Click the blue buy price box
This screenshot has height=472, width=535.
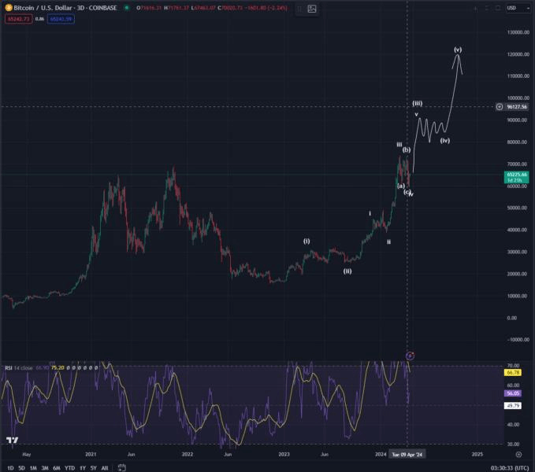pos(61,19)
